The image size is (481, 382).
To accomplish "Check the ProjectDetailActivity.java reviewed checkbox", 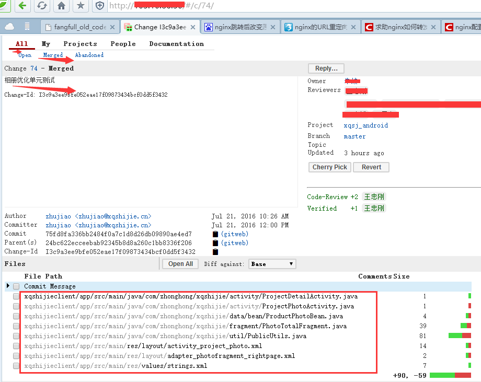I will [x=16, y=296].
